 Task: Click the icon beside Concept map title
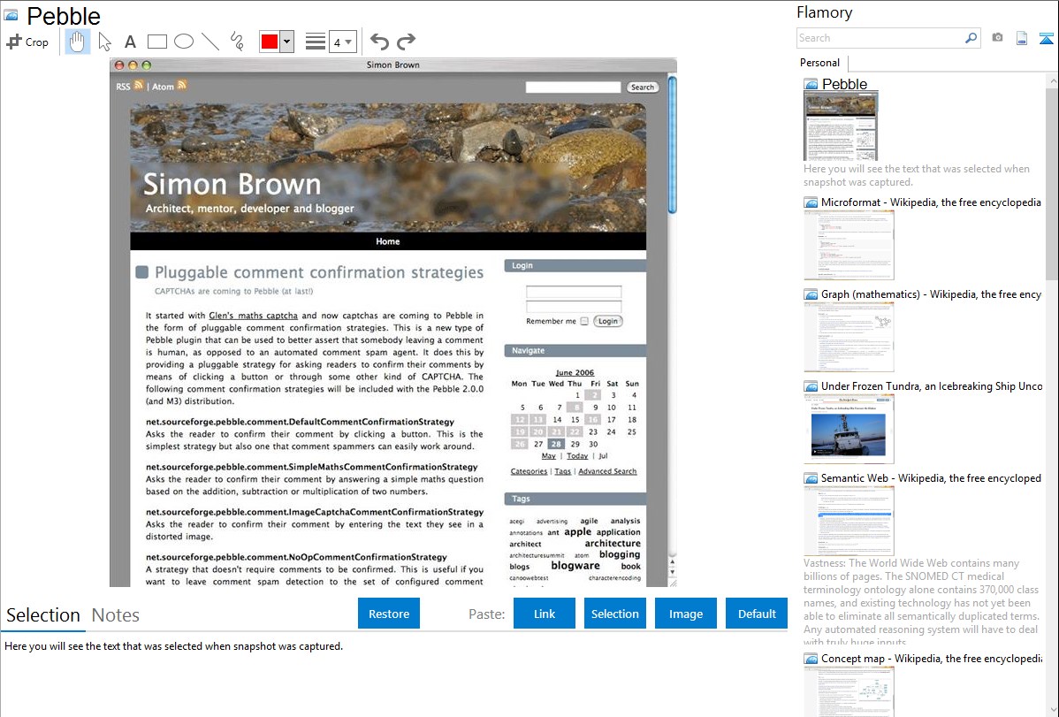point(811,659)
